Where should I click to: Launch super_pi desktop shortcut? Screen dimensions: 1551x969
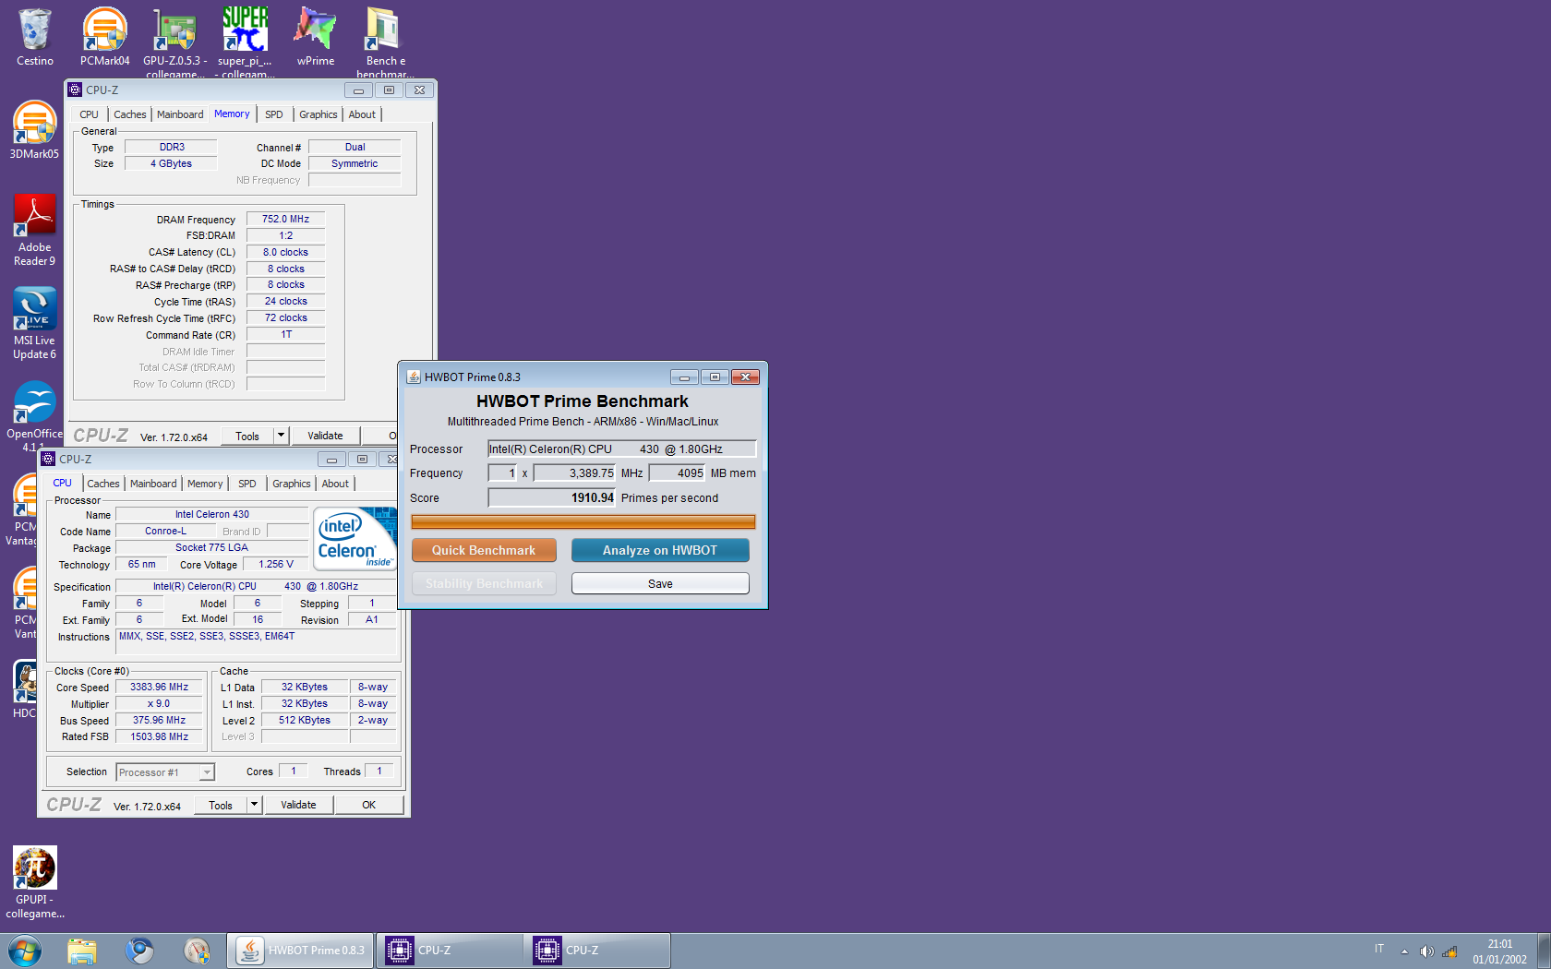click(x=245, y=42)
